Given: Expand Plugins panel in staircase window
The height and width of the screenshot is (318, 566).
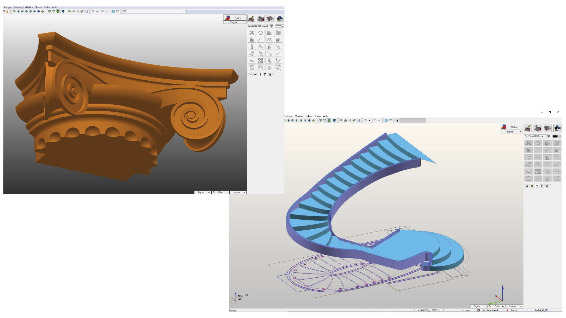Looking at the screenshot, I should pyautogui.click(x=511, y=132).
